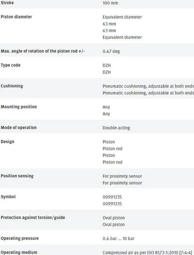Click the first Pneumatic cushioning value
194x255 pixels.
[148, 86]
